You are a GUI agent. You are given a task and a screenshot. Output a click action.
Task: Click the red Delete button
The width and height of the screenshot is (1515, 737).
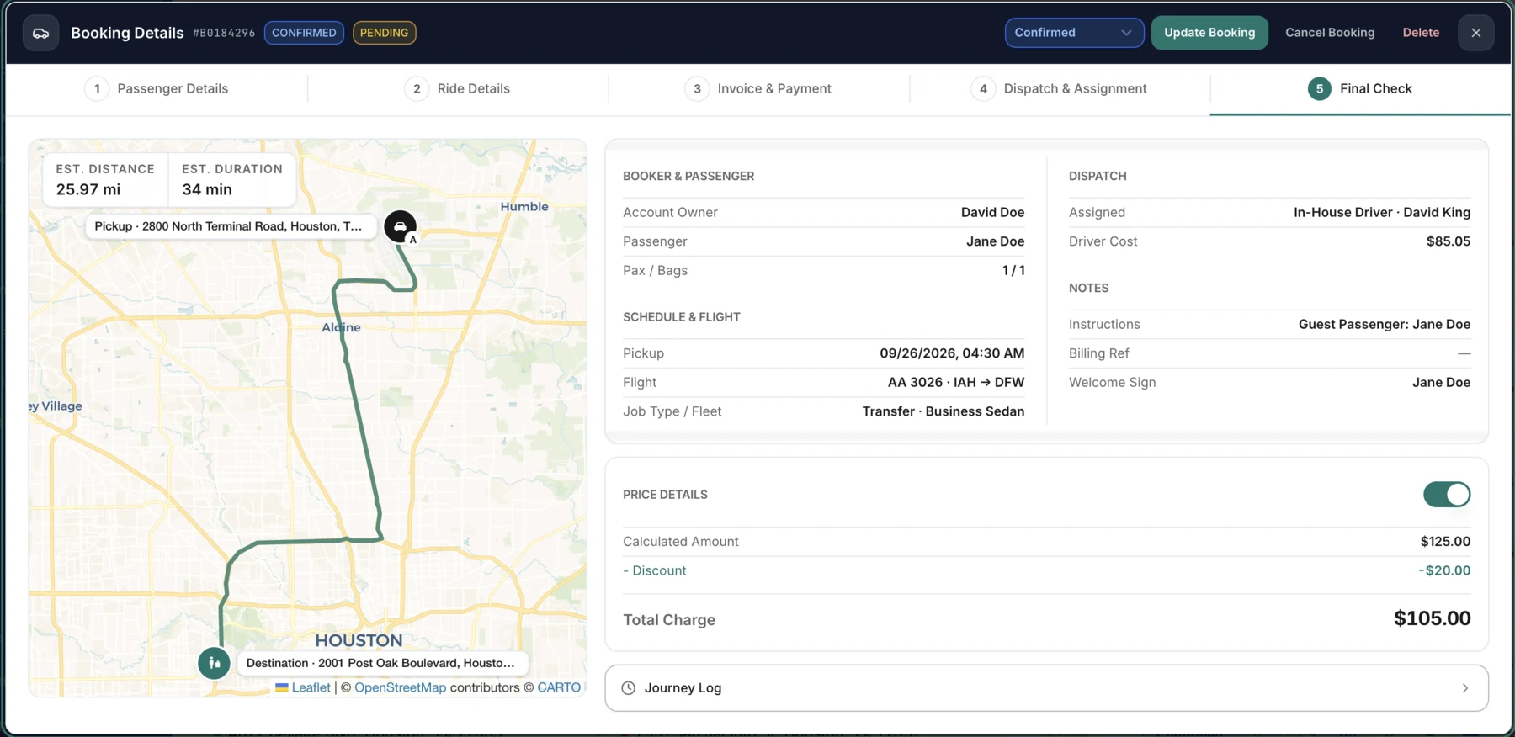coord(1421,33)
